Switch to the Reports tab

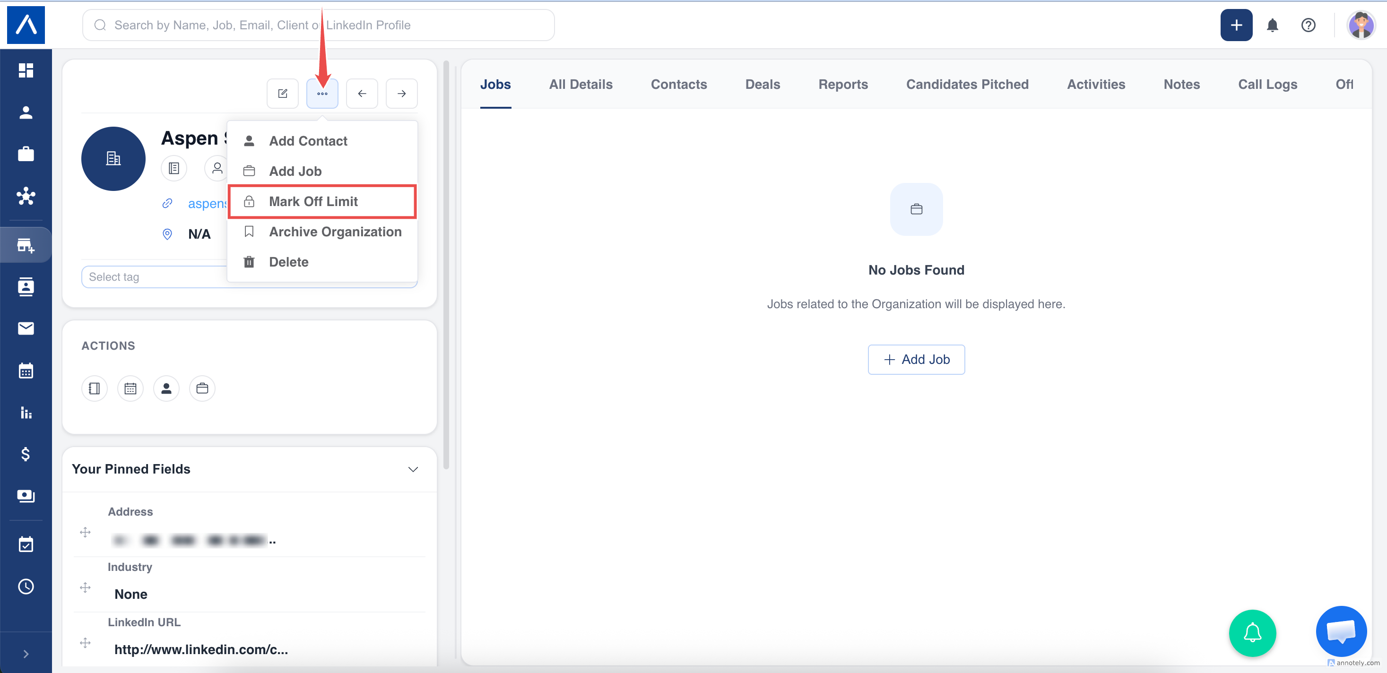(x=843, y=85)
